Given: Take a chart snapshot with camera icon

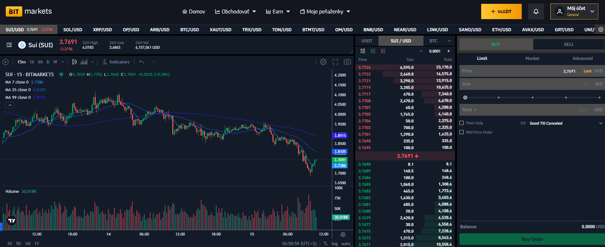Looking at the screenshot, I should pyautogui.click(x=347, y=62).
